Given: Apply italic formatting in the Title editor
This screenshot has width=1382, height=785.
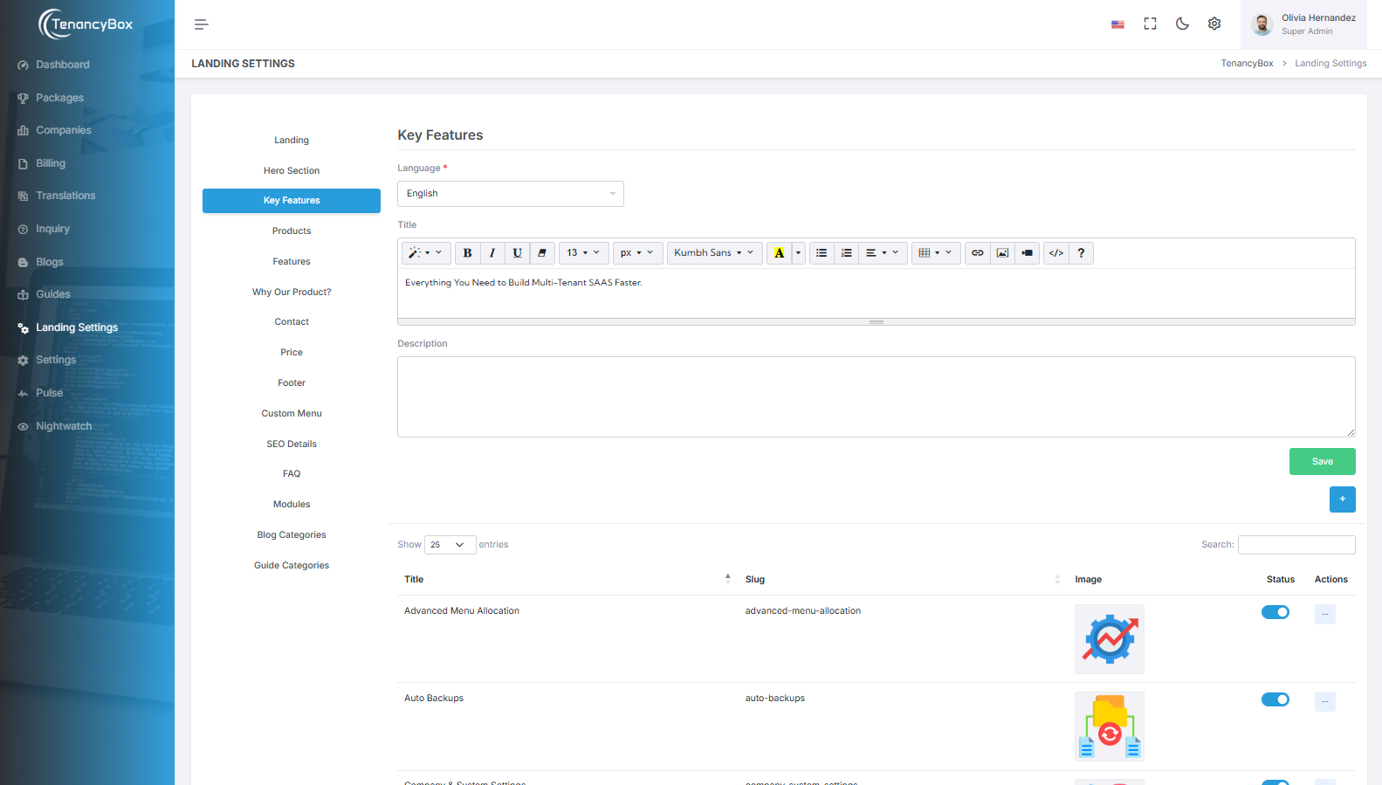Looking at the screenshot, I should [492, 253].
